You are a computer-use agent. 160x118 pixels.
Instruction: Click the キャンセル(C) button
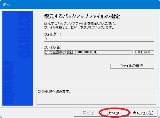pyautogui.click(x=143, y=113)
